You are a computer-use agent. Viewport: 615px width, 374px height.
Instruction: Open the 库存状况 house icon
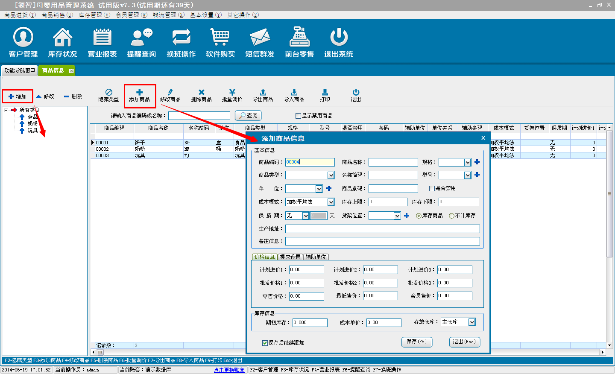pyautogui.click(x=62, y=42)
